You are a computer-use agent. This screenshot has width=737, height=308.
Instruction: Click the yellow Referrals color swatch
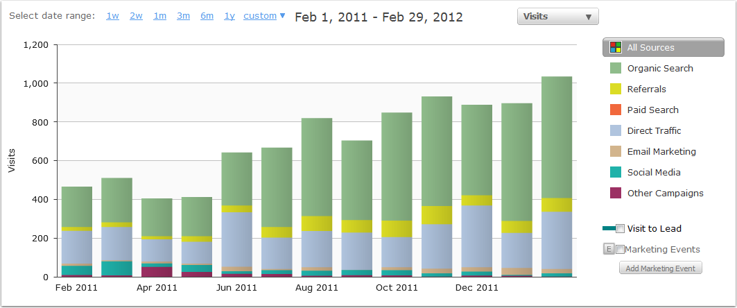coord(615,89)
